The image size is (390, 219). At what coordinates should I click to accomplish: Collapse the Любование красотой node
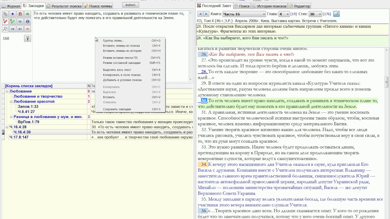pyautogui.click(x=11, y=102)
